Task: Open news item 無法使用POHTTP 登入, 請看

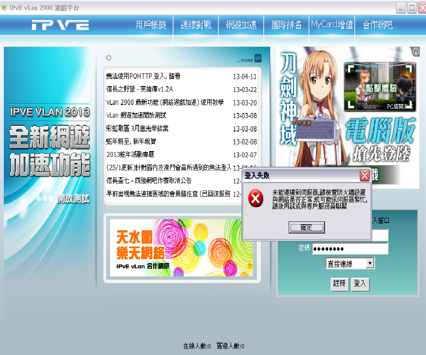Action: point(143,76)
